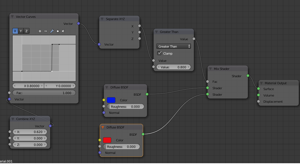This screenshot has width=300, height=168.
Task: Click the zoom in plus icon in Vector Curves
Action: pyautogui.click(x=40, y=31)
